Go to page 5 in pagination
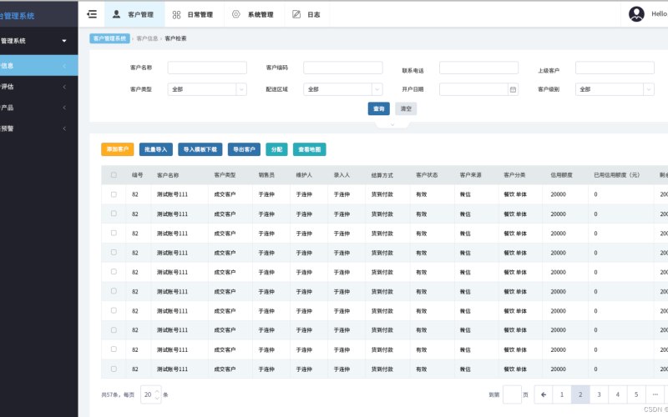Image resolution: width=668 pixels, height=417 pixels. pyautogui.click(x=636, y=394)
